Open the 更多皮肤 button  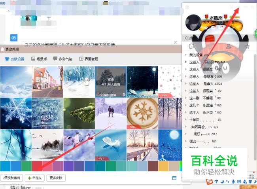click(x=56, y=178)
